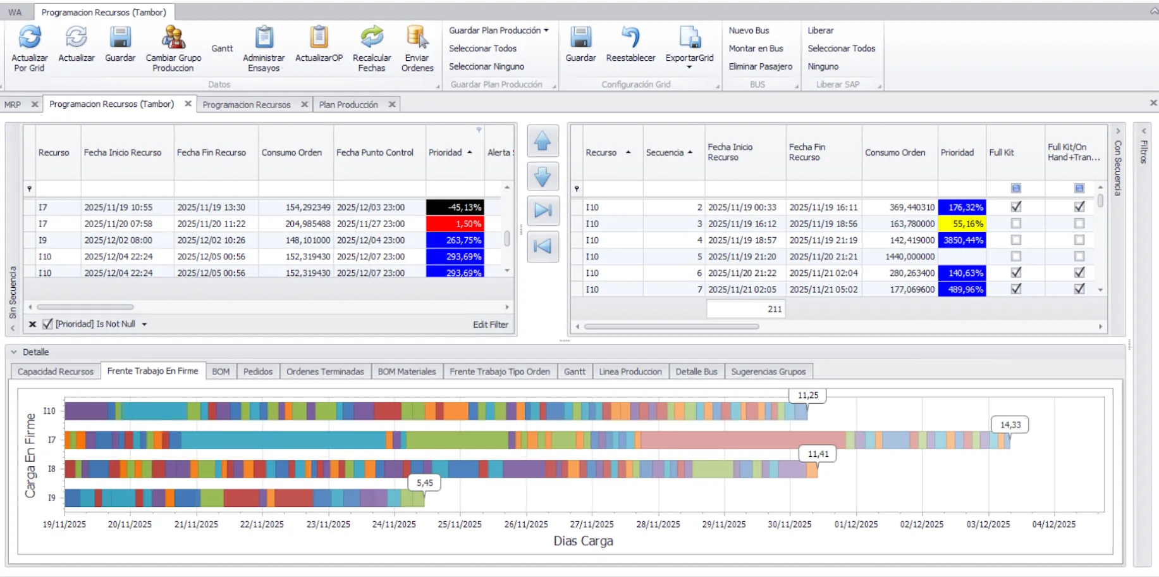Uncheck Full Kit/On Hand checkbox for sequence 6
The width and height of the screenshot is (1159, 577).
coord(1079,273)
